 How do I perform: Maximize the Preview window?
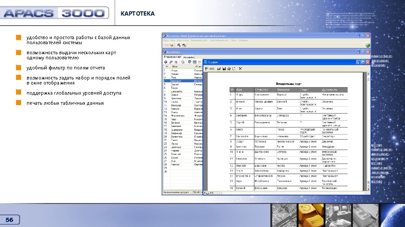pyautogui.click(x=363, y=62)
